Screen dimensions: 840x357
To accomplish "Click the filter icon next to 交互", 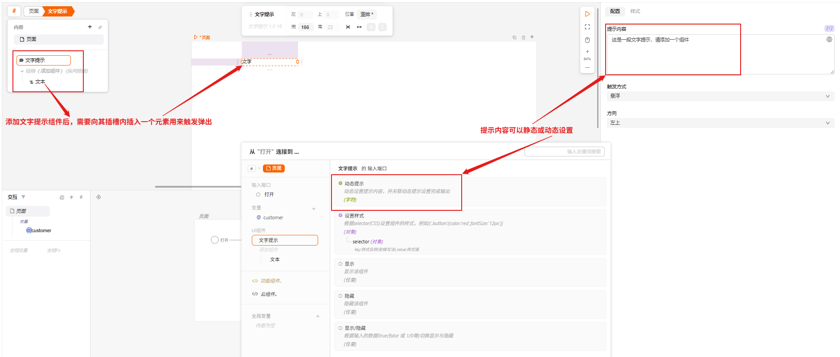I will 24,197.
